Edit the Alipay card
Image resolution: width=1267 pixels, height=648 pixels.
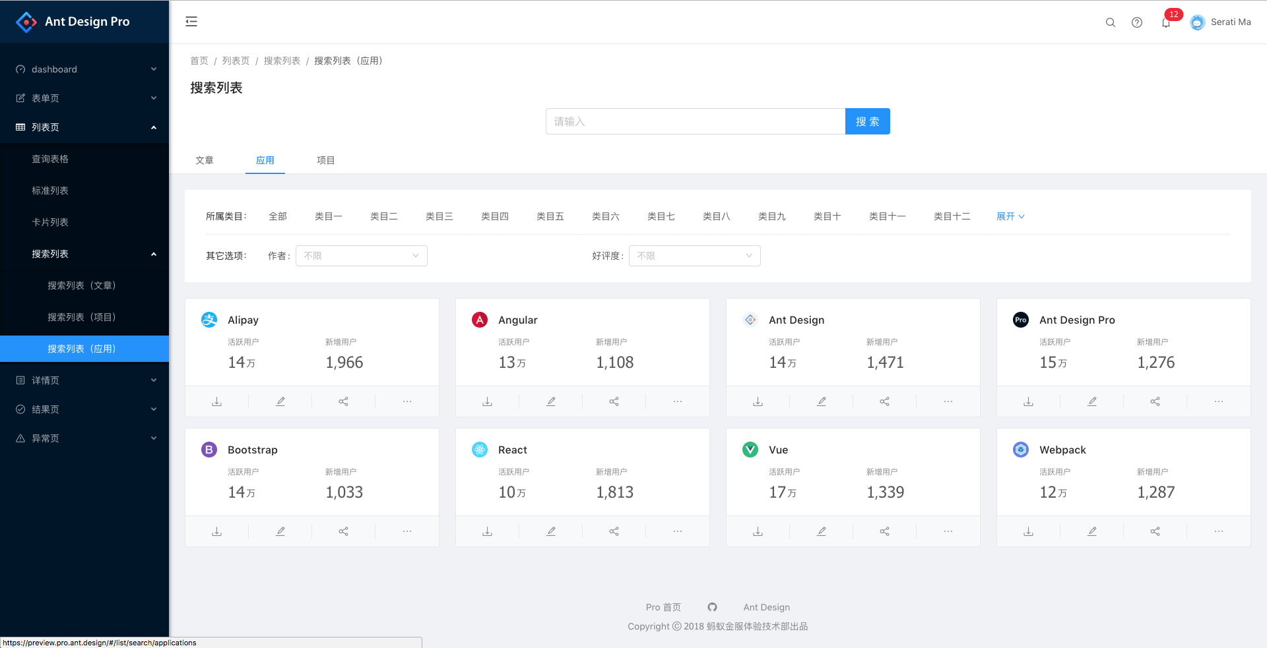point(280,401)
